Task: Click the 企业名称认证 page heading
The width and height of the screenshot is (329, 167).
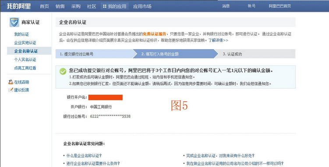Action: [73, 22]
